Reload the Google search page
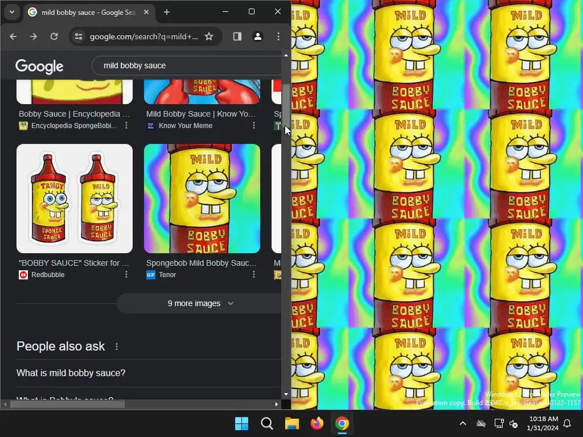 coord(54,36)
